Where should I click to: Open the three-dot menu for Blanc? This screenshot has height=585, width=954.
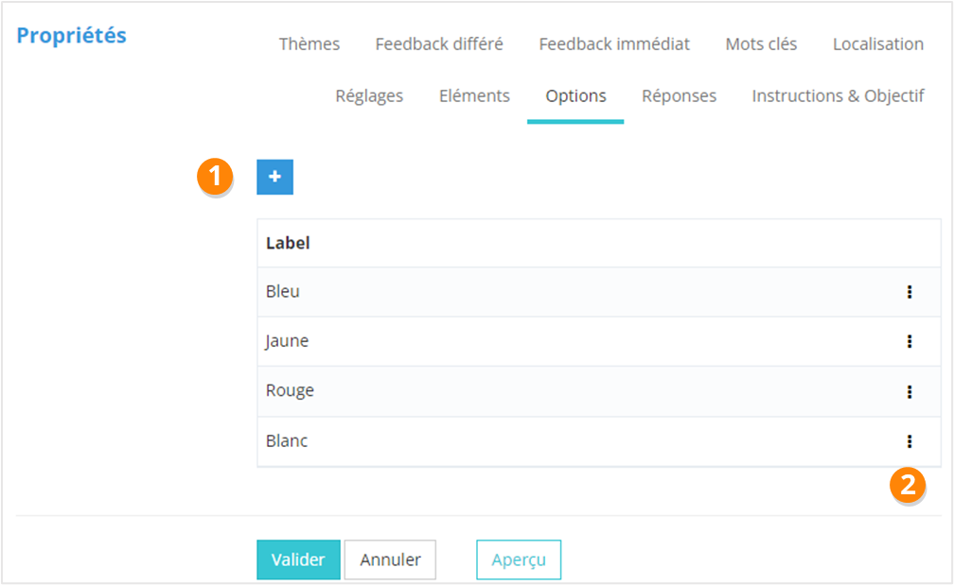point(910,440)
